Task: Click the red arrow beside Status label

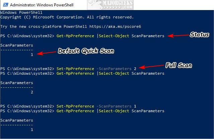Action: (179, 36)
